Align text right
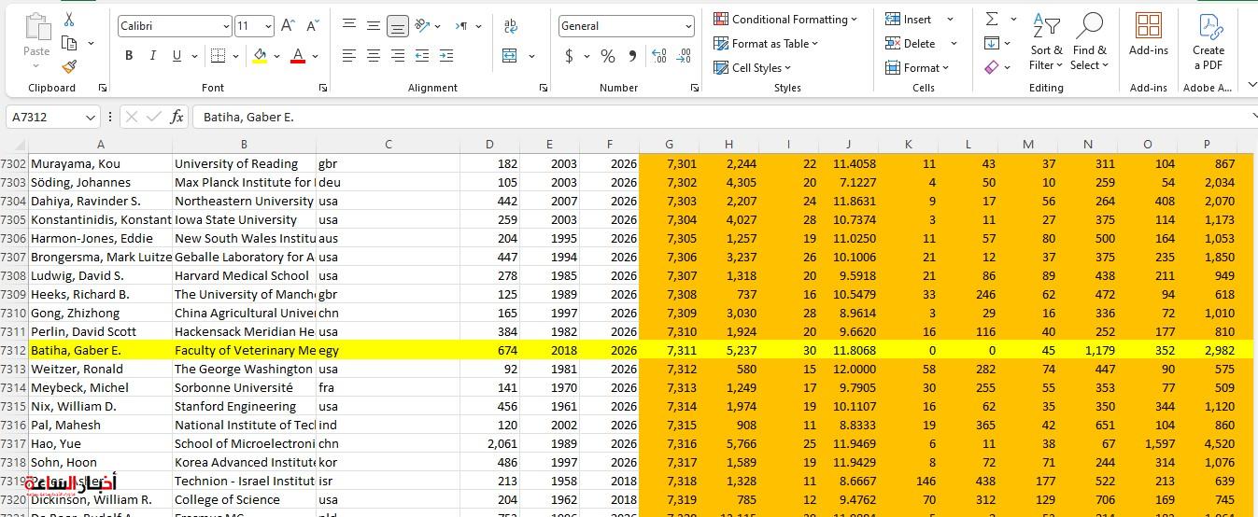Image resolution: width=1258 pixels, height=517 pixels. pyautogui.click(x=398, y=56)
